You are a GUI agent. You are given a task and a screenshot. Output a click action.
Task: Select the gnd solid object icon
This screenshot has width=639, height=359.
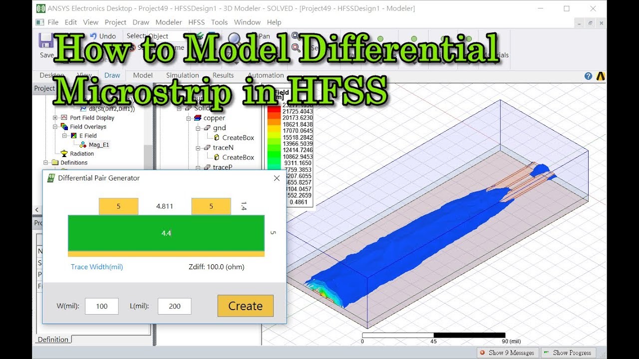[x=207, y=128]
